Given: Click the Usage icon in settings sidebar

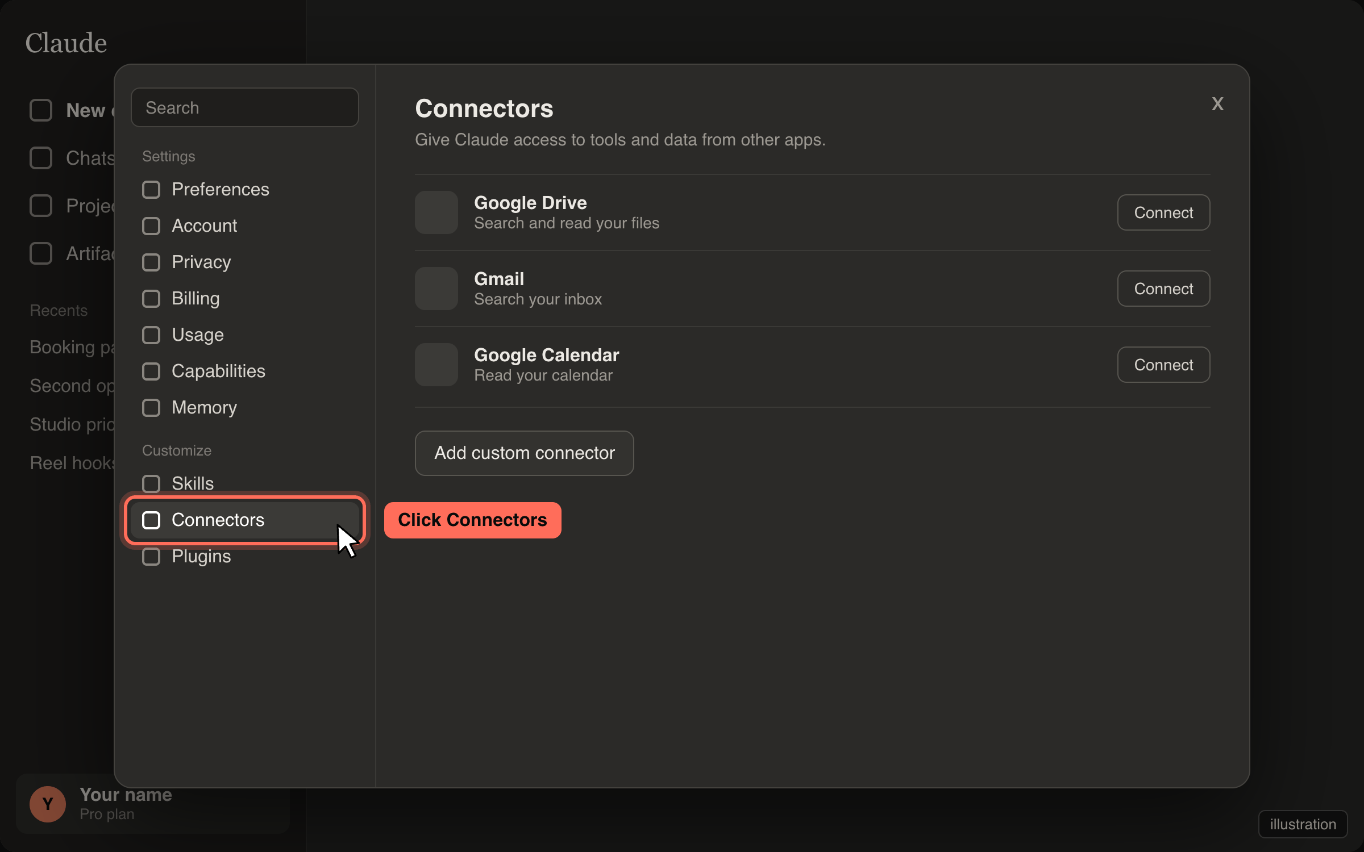Looking at the screenshot, I should 151,335.
